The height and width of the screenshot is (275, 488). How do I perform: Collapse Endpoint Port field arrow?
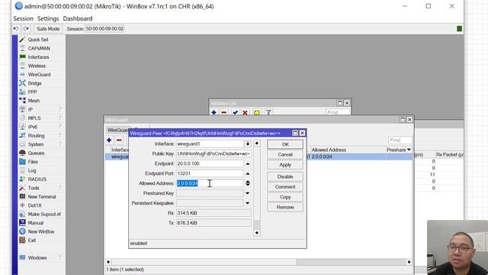(248, 173)
